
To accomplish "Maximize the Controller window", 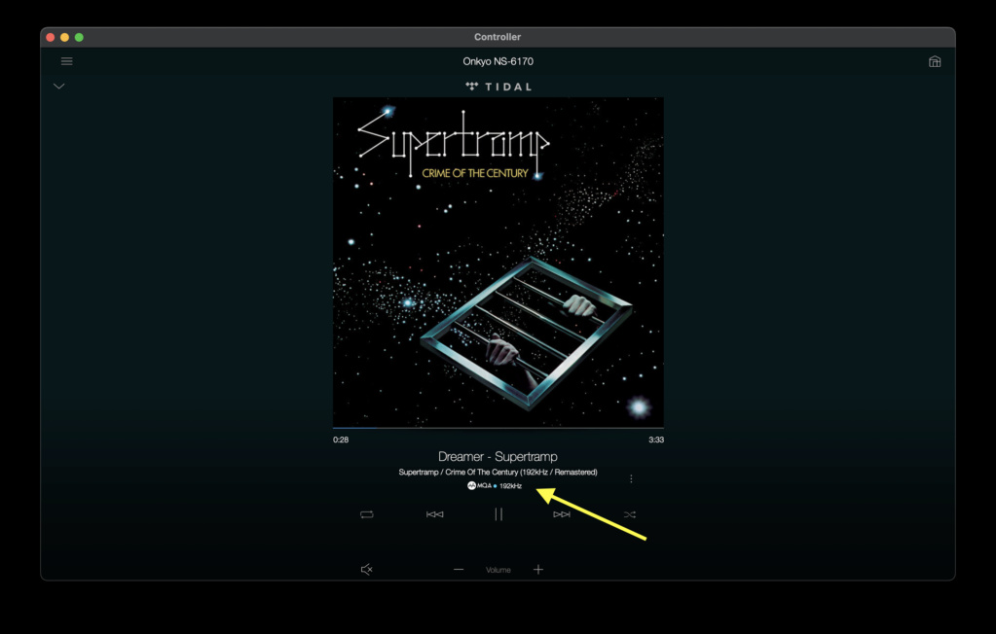I will pos(80,38).
